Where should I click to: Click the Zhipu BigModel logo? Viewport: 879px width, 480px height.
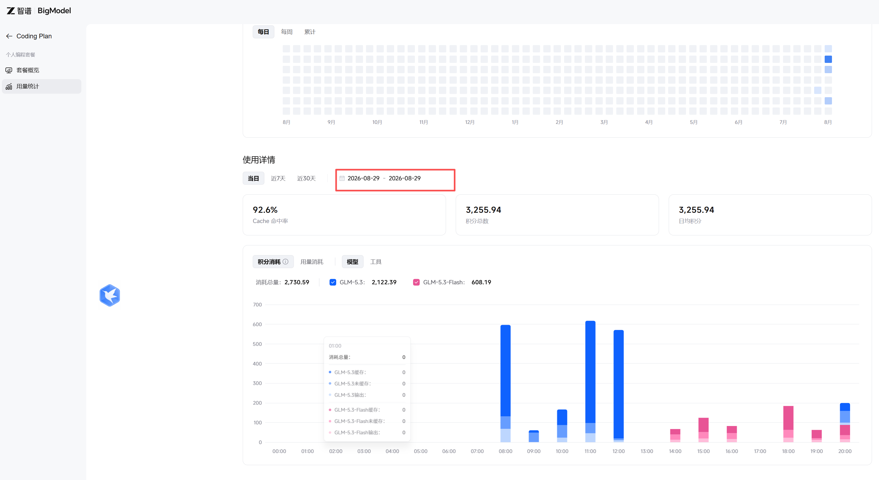click(x=39, y=11)
